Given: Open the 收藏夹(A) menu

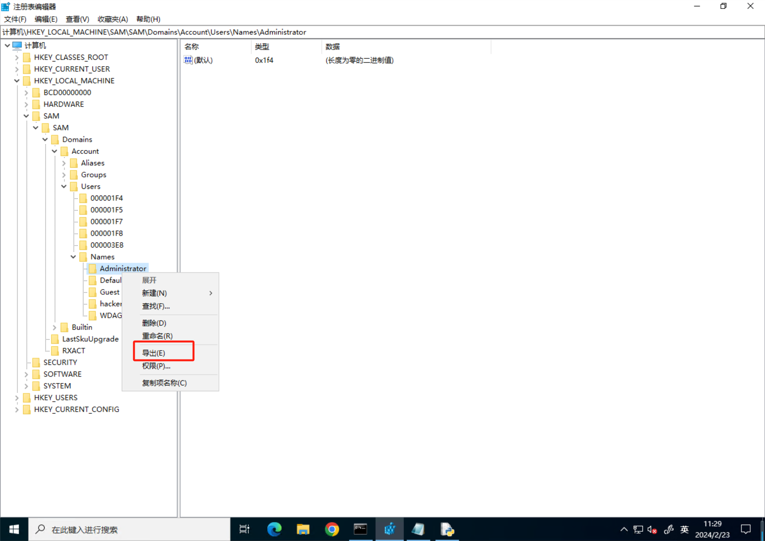Looking at the screenshot, I should point(112,19).
